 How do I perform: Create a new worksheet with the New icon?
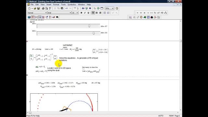(x=29, y=8)
